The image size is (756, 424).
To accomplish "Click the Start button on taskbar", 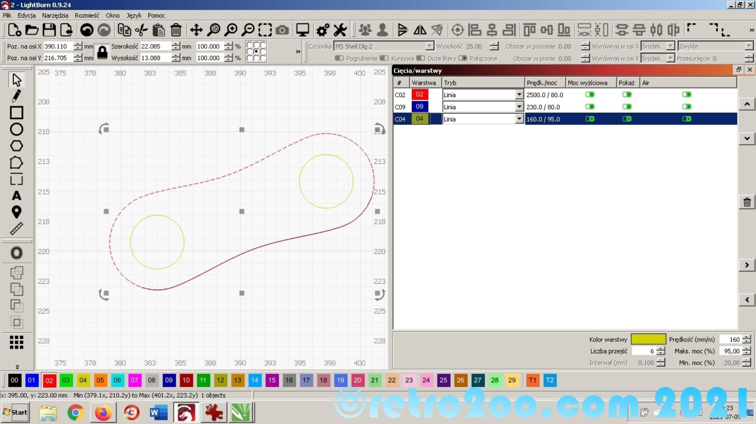I will pos(15,412).
